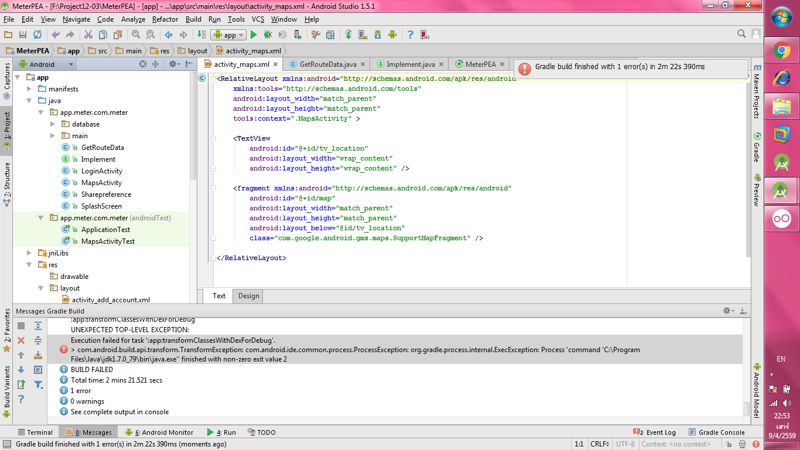Click the Cut scissors icon

pyautogui.click(x=88, y=35)
